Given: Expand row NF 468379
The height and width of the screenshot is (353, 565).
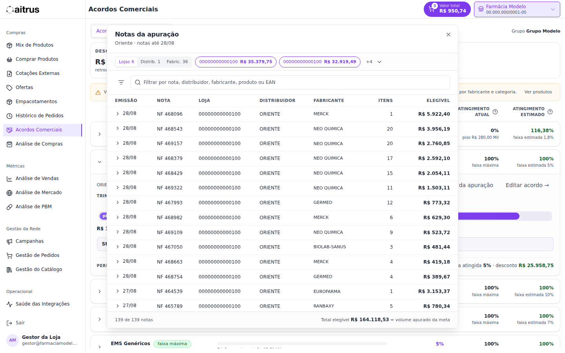Looking at the screenshot, I should coord(117,158).
